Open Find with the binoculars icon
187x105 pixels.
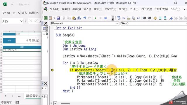pyautogui.click(x=79, y=18)
